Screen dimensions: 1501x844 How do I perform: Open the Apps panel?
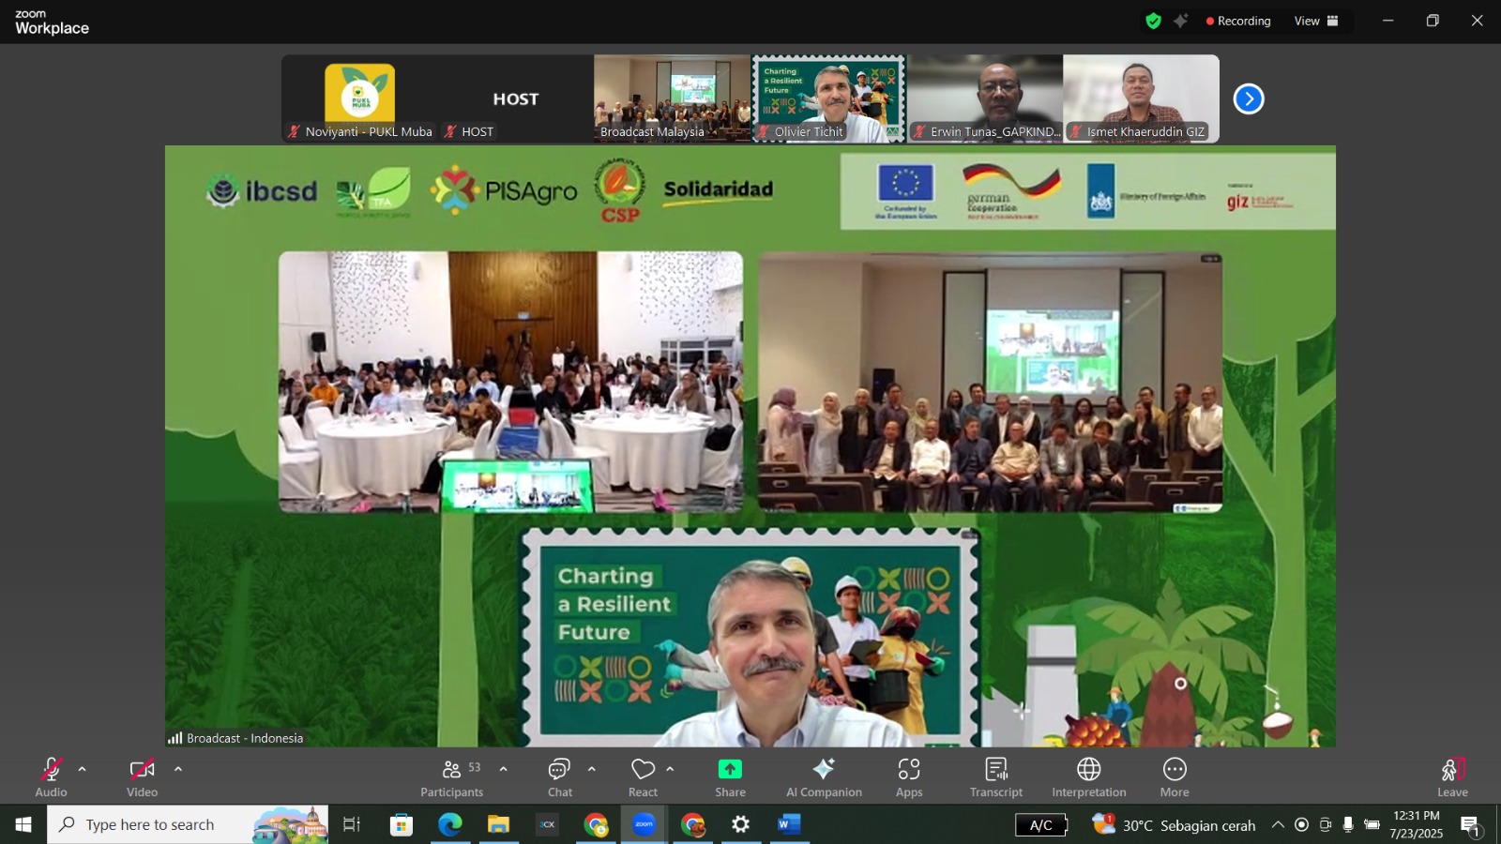[908, 777]
